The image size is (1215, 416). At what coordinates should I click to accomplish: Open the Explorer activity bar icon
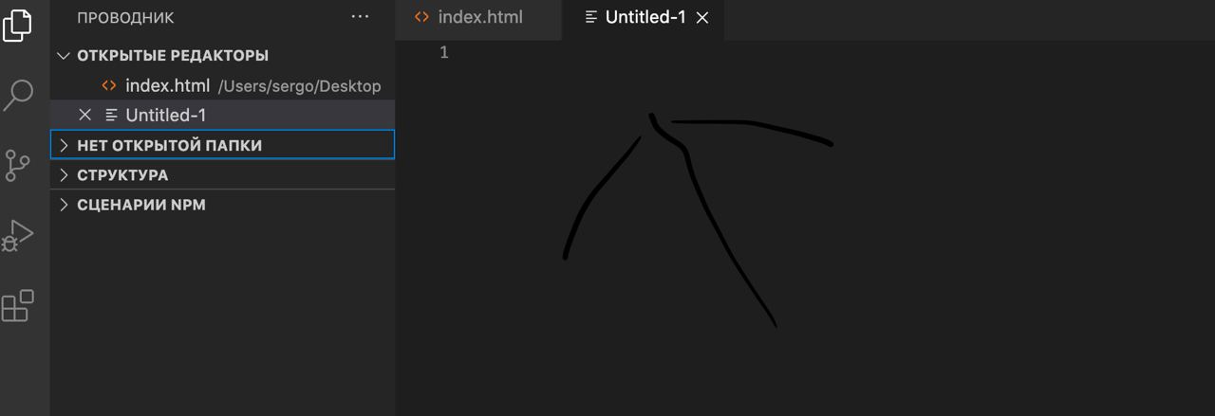[17, 25]
